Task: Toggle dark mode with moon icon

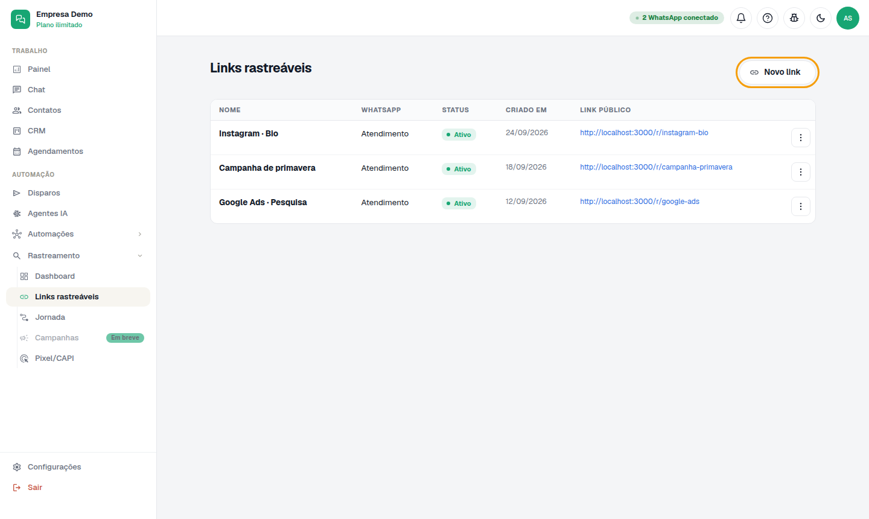Action: click(821, 18)
